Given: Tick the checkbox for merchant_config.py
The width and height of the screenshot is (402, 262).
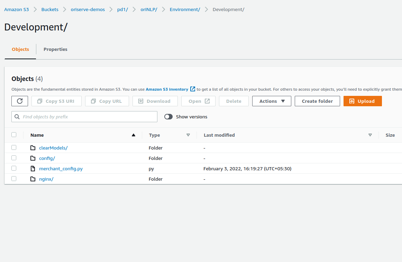Looking at the screenshot, I should 14,168.
